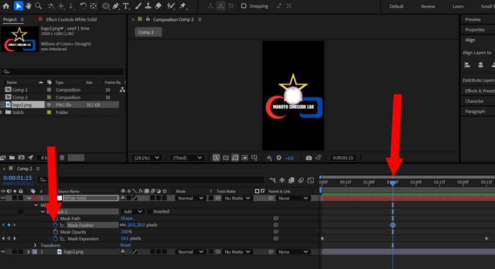
Task: Check the Inverted box for Mask 2
Action: point(150,212)
